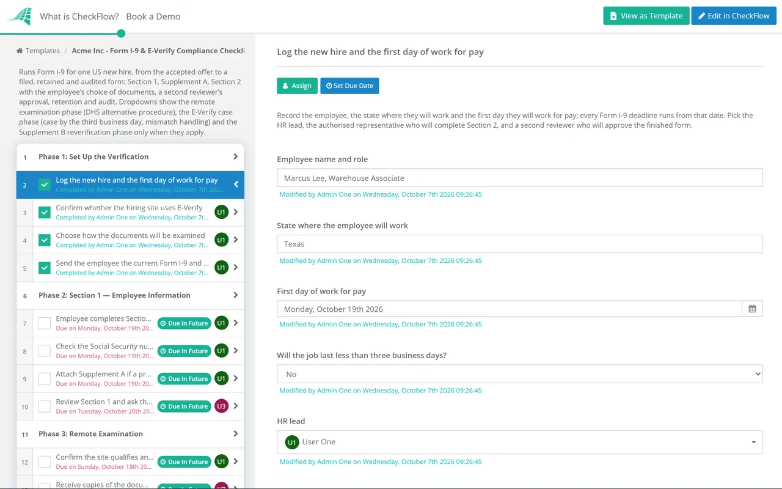Screen dimensions: 782x489
Task: Click Due In Future badge on Employee completes Section
Action: [x=184, y=323]
